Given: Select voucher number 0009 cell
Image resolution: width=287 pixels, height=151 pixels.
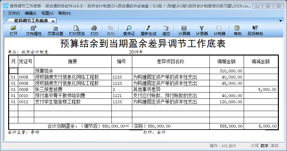Looking at the screenshot, I should 26,89.
